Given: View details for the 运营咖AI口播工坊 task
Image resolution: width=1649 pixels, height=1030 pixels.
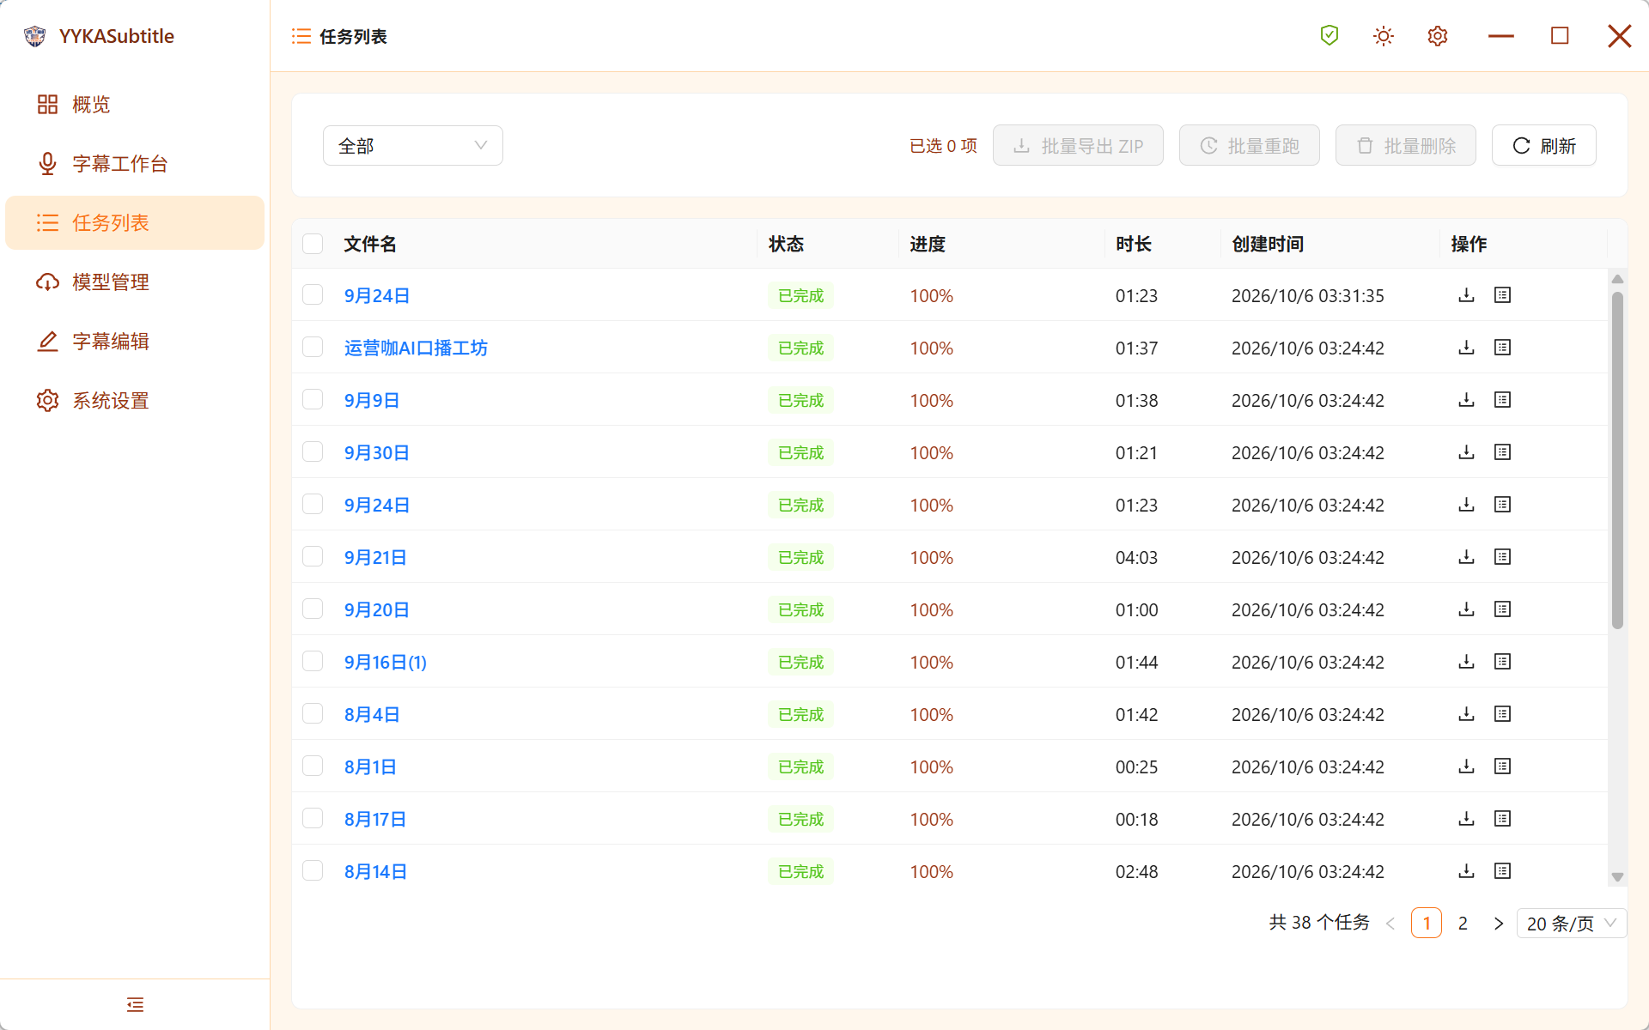Looking at the screenshot, I should pyautogui.click(x=1502, y=348).
